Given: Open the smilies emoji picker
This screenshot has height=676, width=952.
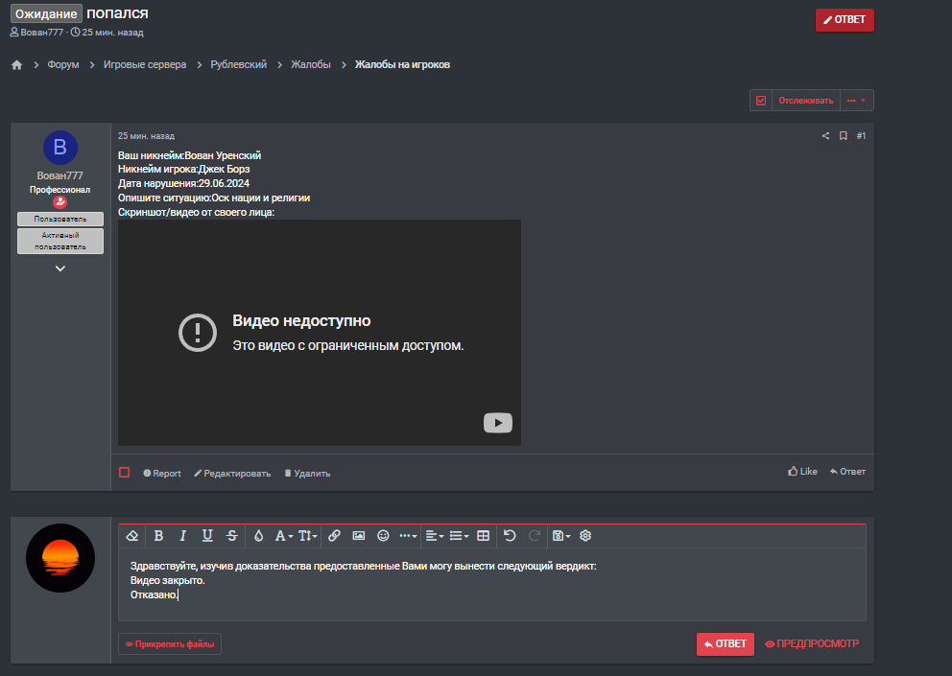Looking at the screenshot, I should [x=383, y=536].
